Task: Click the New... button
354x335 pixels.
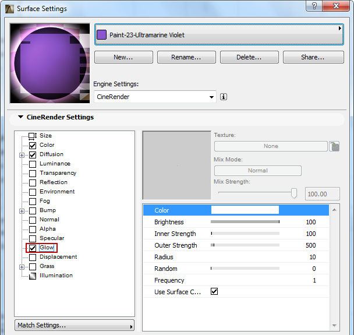Action: 123,57
